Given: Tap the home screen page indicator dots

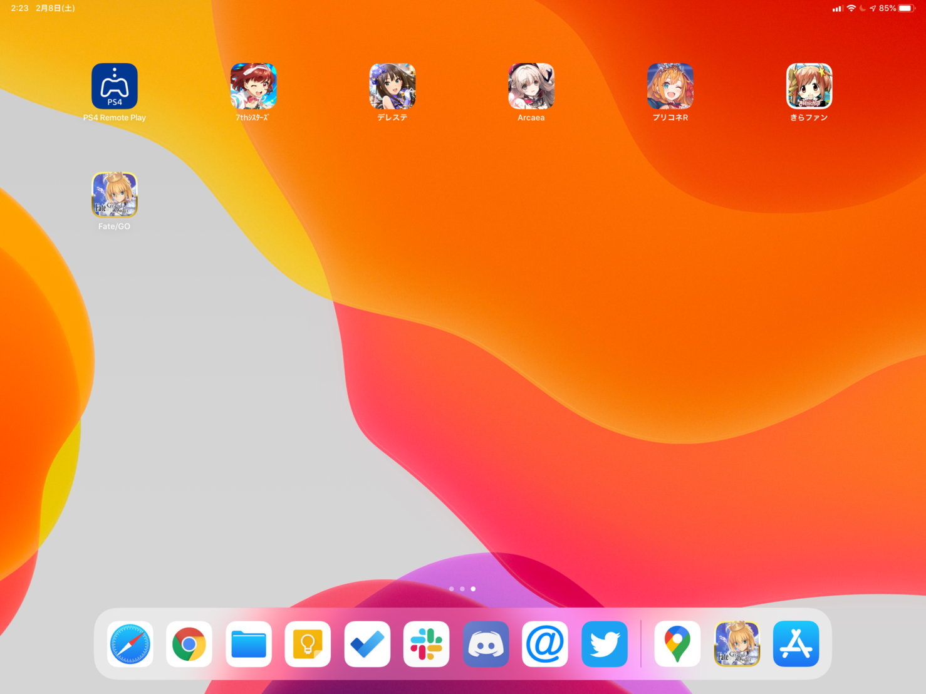Looking at the screenshot, I should pos(462,589).
